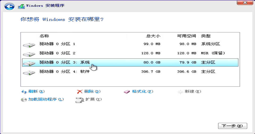Image resolution: width=255 pixels, height=134 pixels.
Task: Select 格式化(F) format option
Action: 143,92
